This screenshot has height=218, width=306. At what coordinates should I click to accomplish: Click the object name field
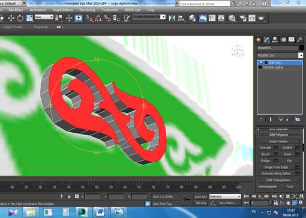[278, 47]
